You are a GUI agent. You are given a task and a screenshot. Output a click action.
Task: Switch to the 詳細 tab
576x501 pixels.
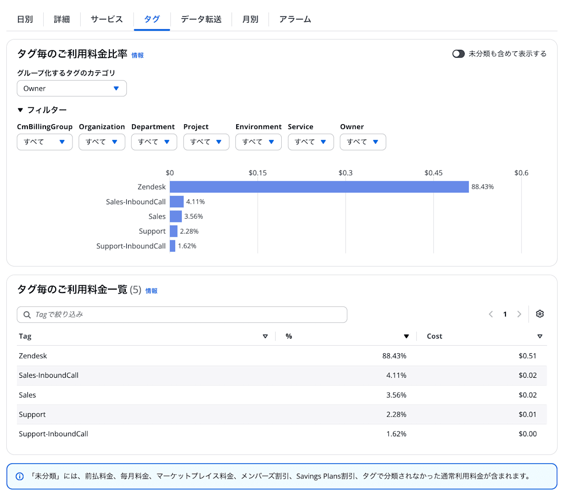click(62, 19)
